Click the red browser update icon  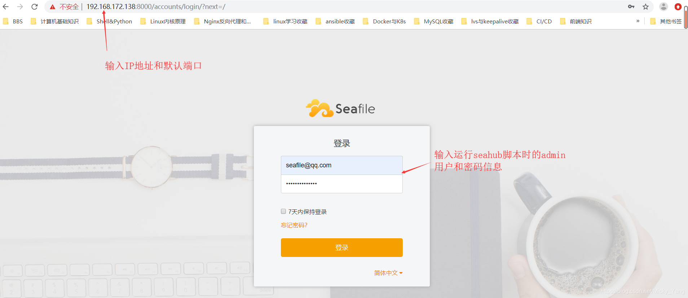678,6
